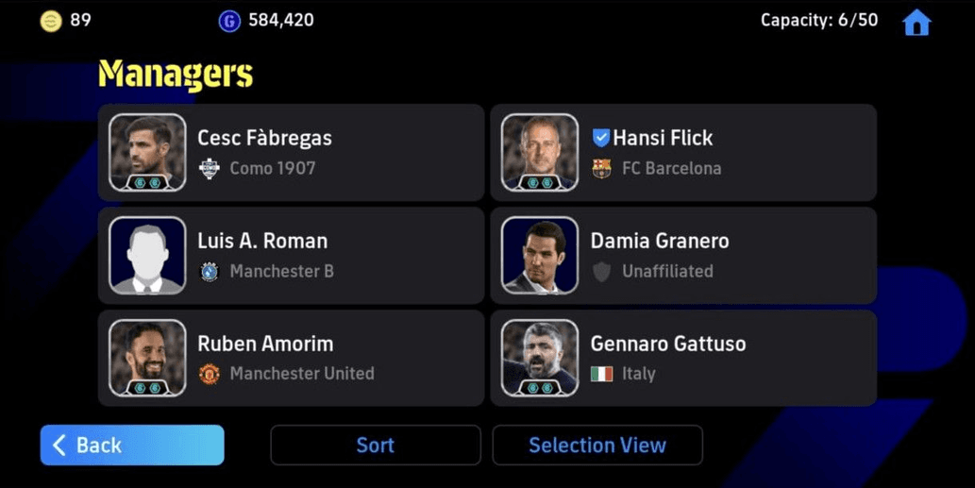Click the Manchester B club badge
The width and height of the screenshot is (975, 488).
tap(210, 272)
